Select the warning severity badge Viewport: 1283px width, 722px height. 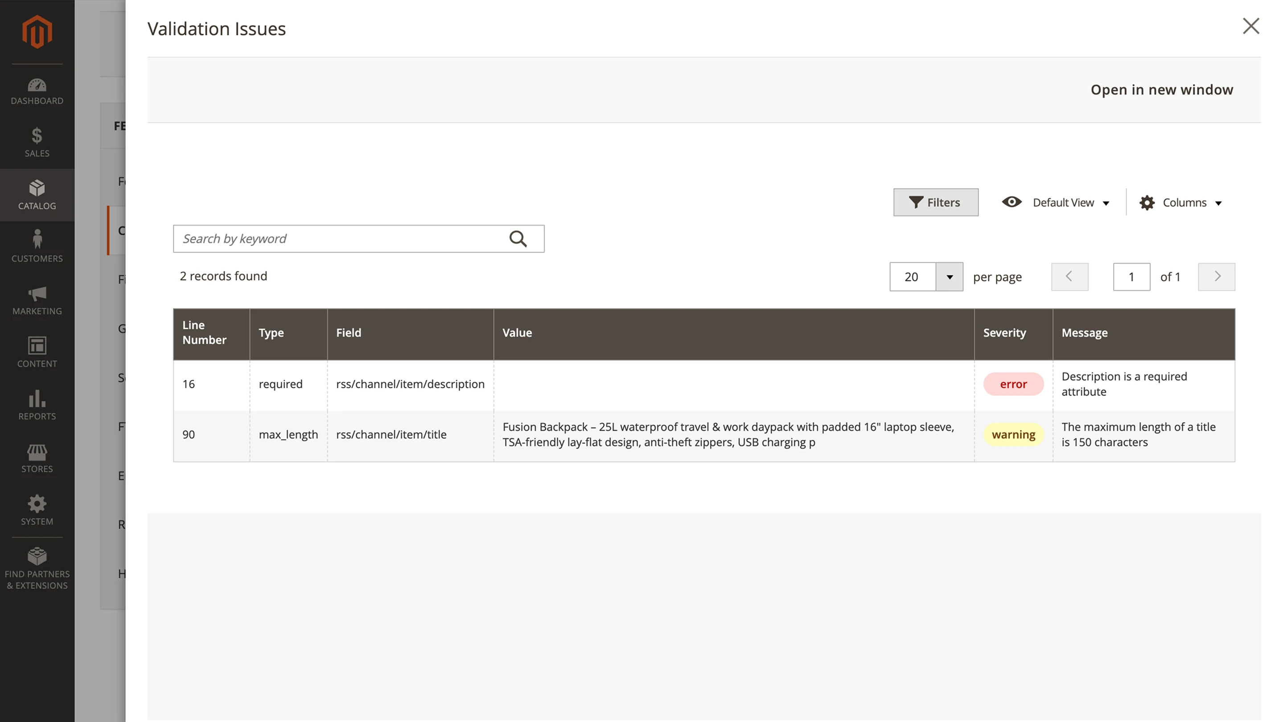click(1013, 434)
